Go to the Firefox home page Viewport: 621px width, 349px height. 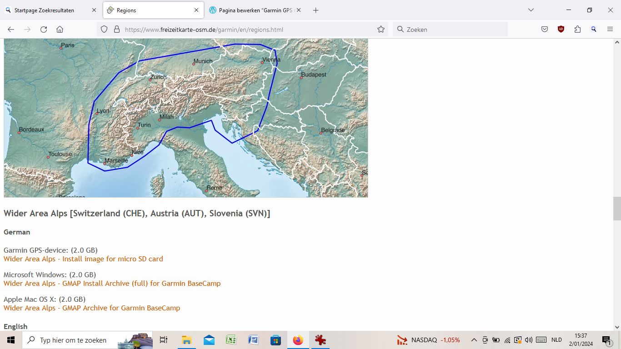point(60,30)
